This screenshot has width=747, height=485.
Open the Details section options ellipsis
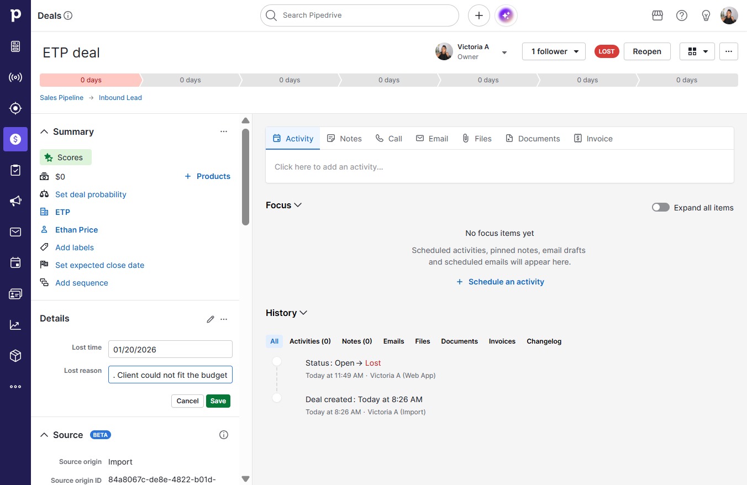click(224, 319)
